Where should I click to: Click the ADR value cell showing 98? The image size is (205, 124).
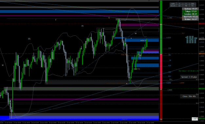[186, 6]
